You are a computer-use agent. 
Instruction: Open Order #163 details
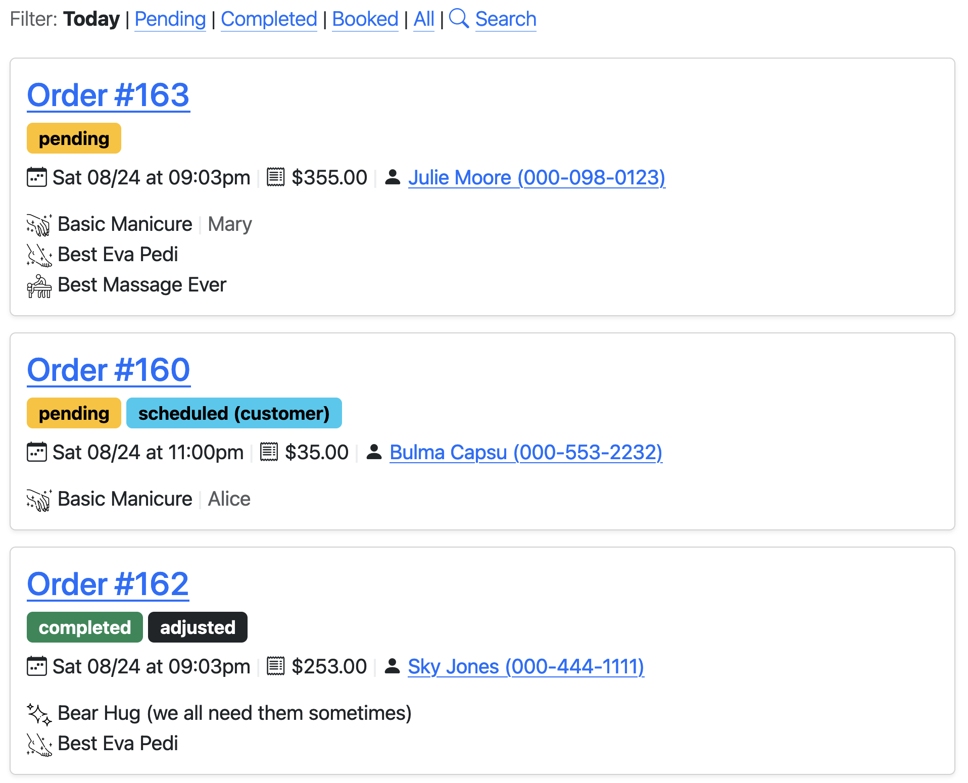coord(108,95)
